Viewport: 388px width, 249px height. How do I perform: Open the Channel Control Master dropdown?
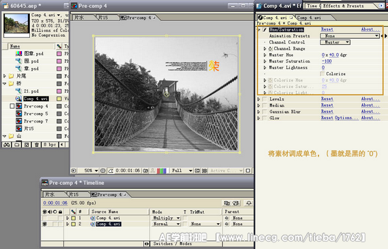[335, 42]
